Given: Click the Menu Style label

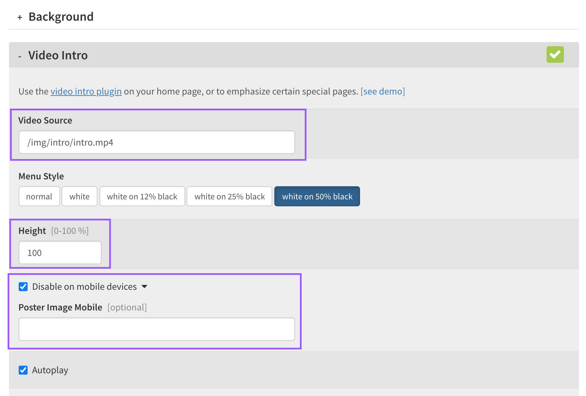Looking at the screenshot, I should (41, 176).
